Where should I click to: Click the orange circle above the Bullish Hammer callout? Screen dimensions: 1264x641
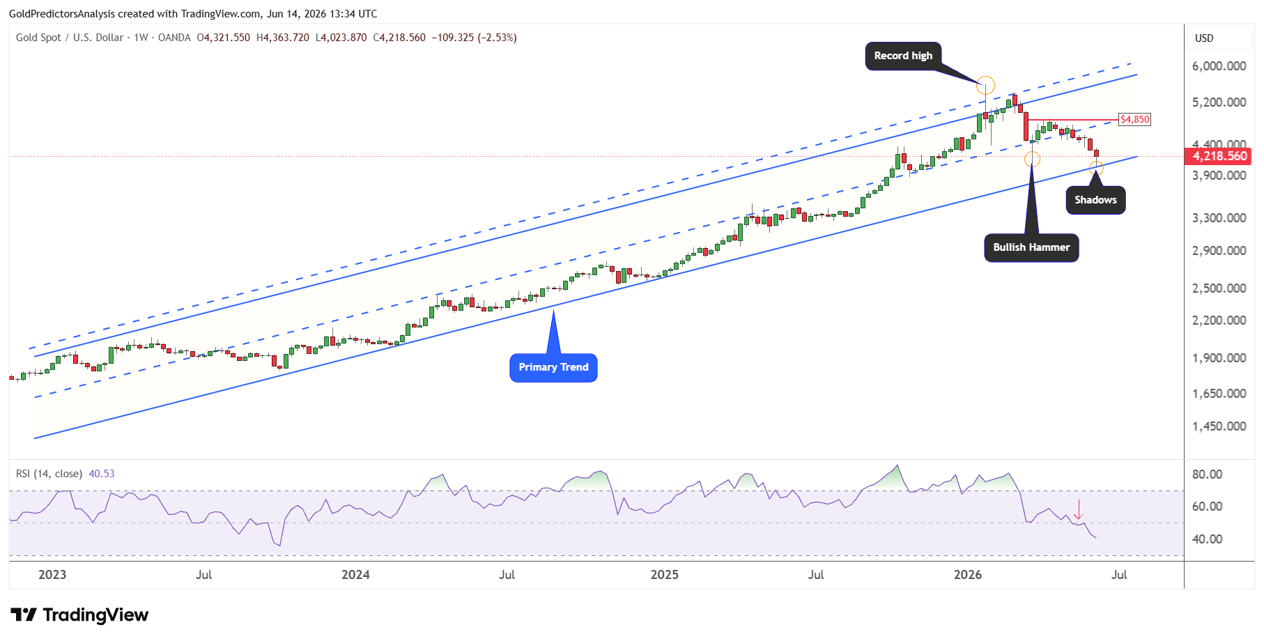[x=1032, y=160]
